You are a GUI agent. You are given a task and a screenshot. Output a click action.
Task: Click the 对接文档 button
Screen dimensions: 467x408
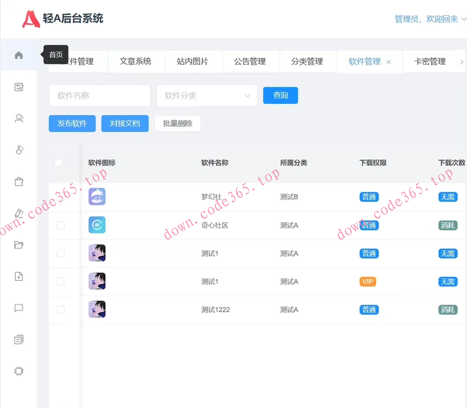[x=125, y=124]
